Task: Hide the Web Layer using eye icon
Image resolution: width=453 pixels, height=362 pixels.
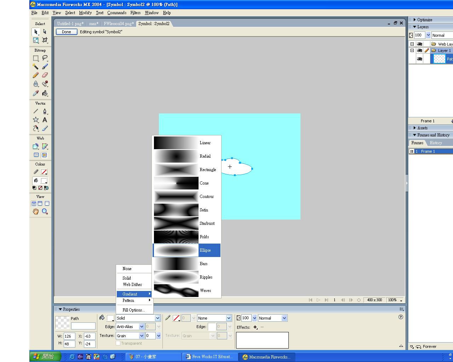Action: [x=419, y=44]
